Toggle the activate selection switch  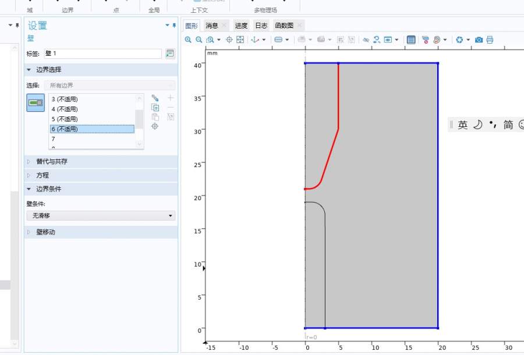pyautogui.click(x=36, y=103)
